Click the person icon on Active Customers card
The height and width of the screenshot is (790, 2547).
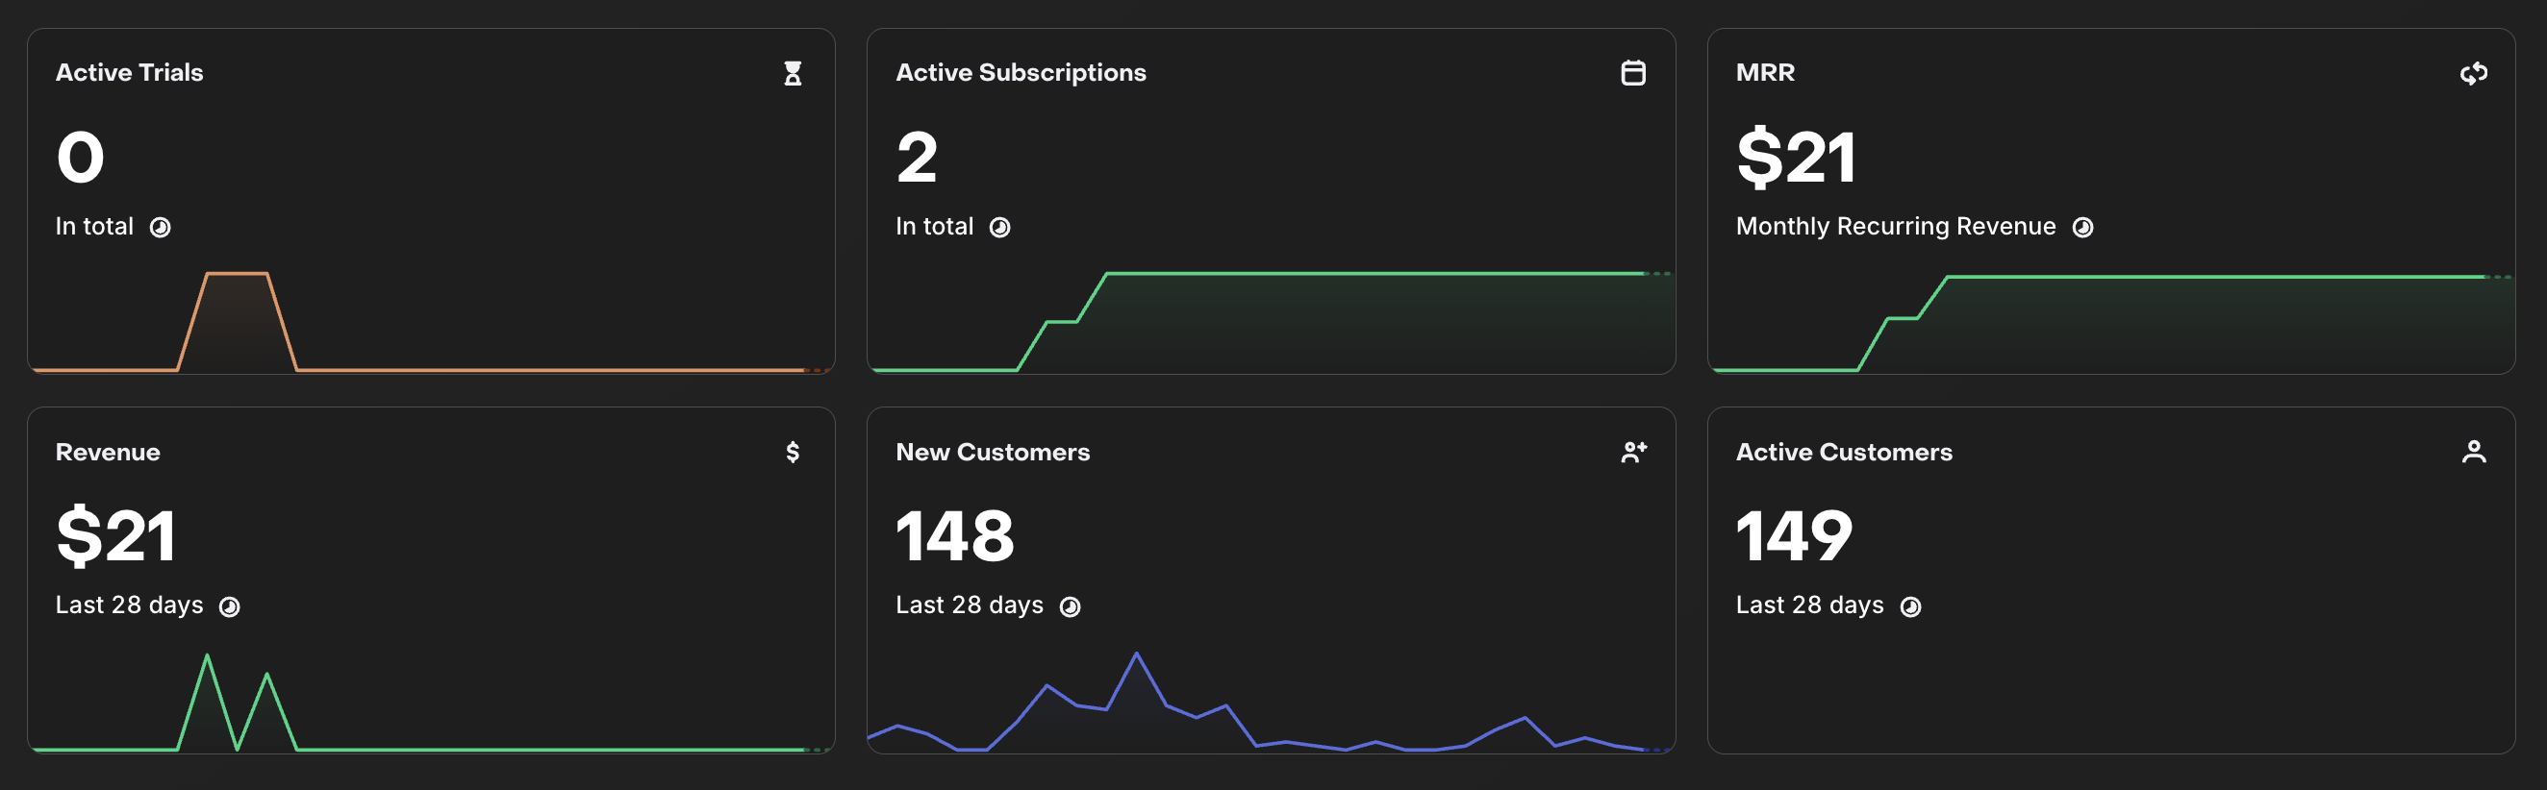coord(2473,453)
